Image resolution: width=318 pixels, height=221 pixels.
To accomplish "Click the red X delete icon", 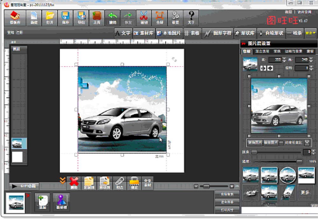I will click(x=74, y=183).
